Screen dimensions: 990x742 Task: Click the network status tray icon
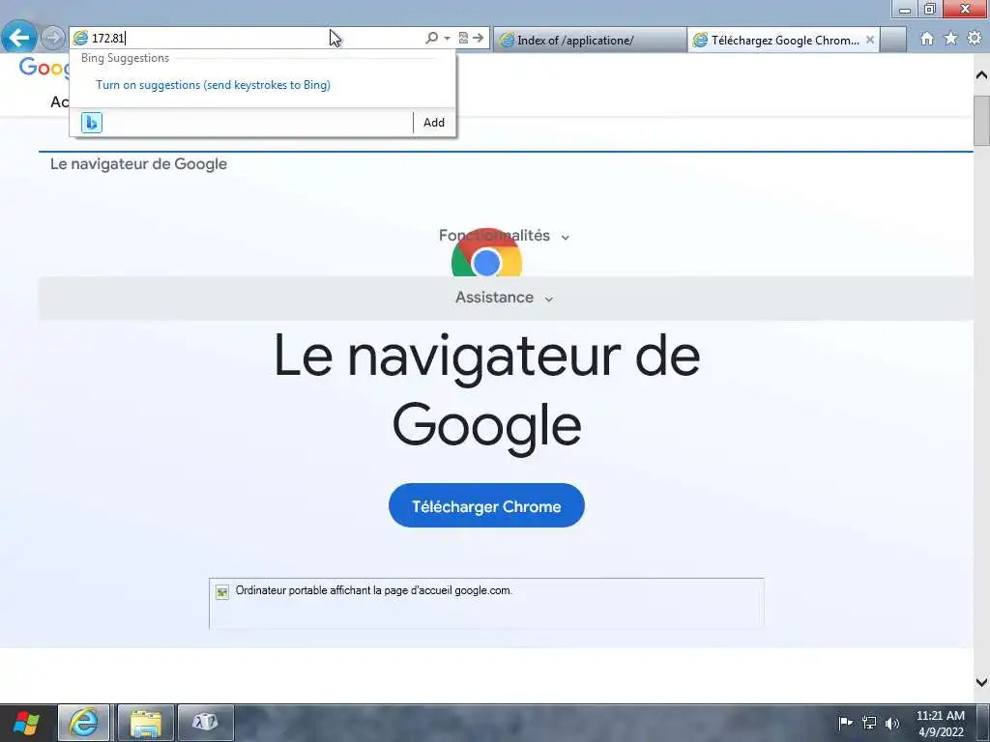point(869,723)
